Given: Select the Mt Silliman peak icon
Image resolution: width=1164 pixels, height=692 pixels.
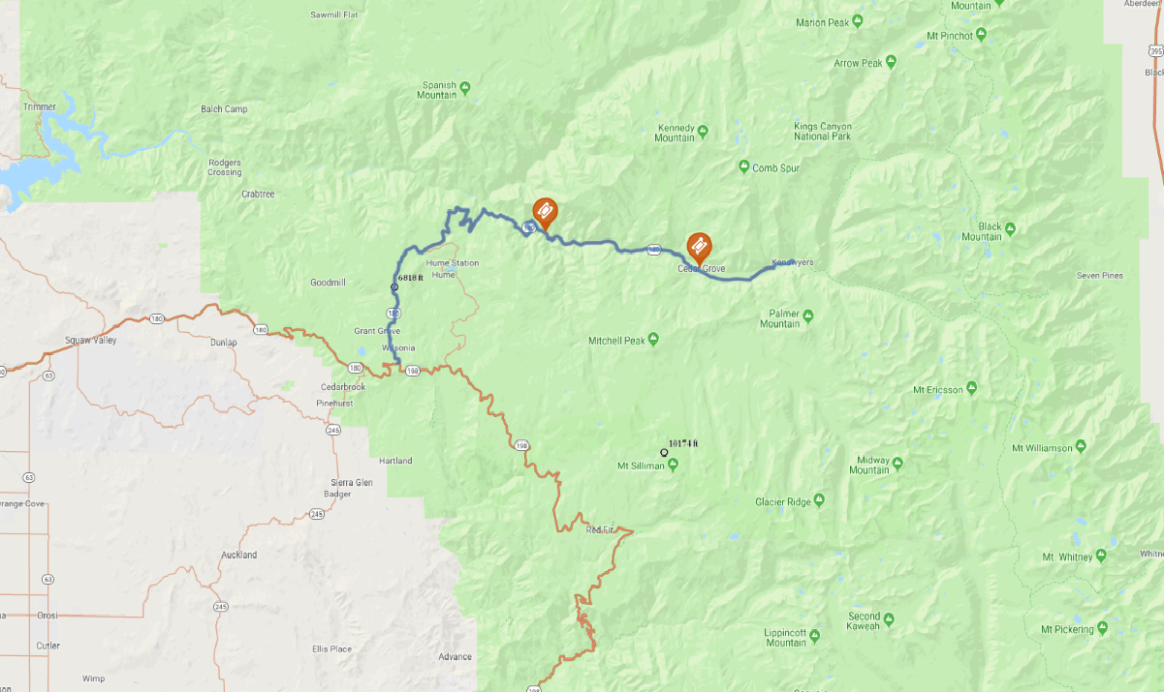Looking at the screenshot, I should click(672, 466).
